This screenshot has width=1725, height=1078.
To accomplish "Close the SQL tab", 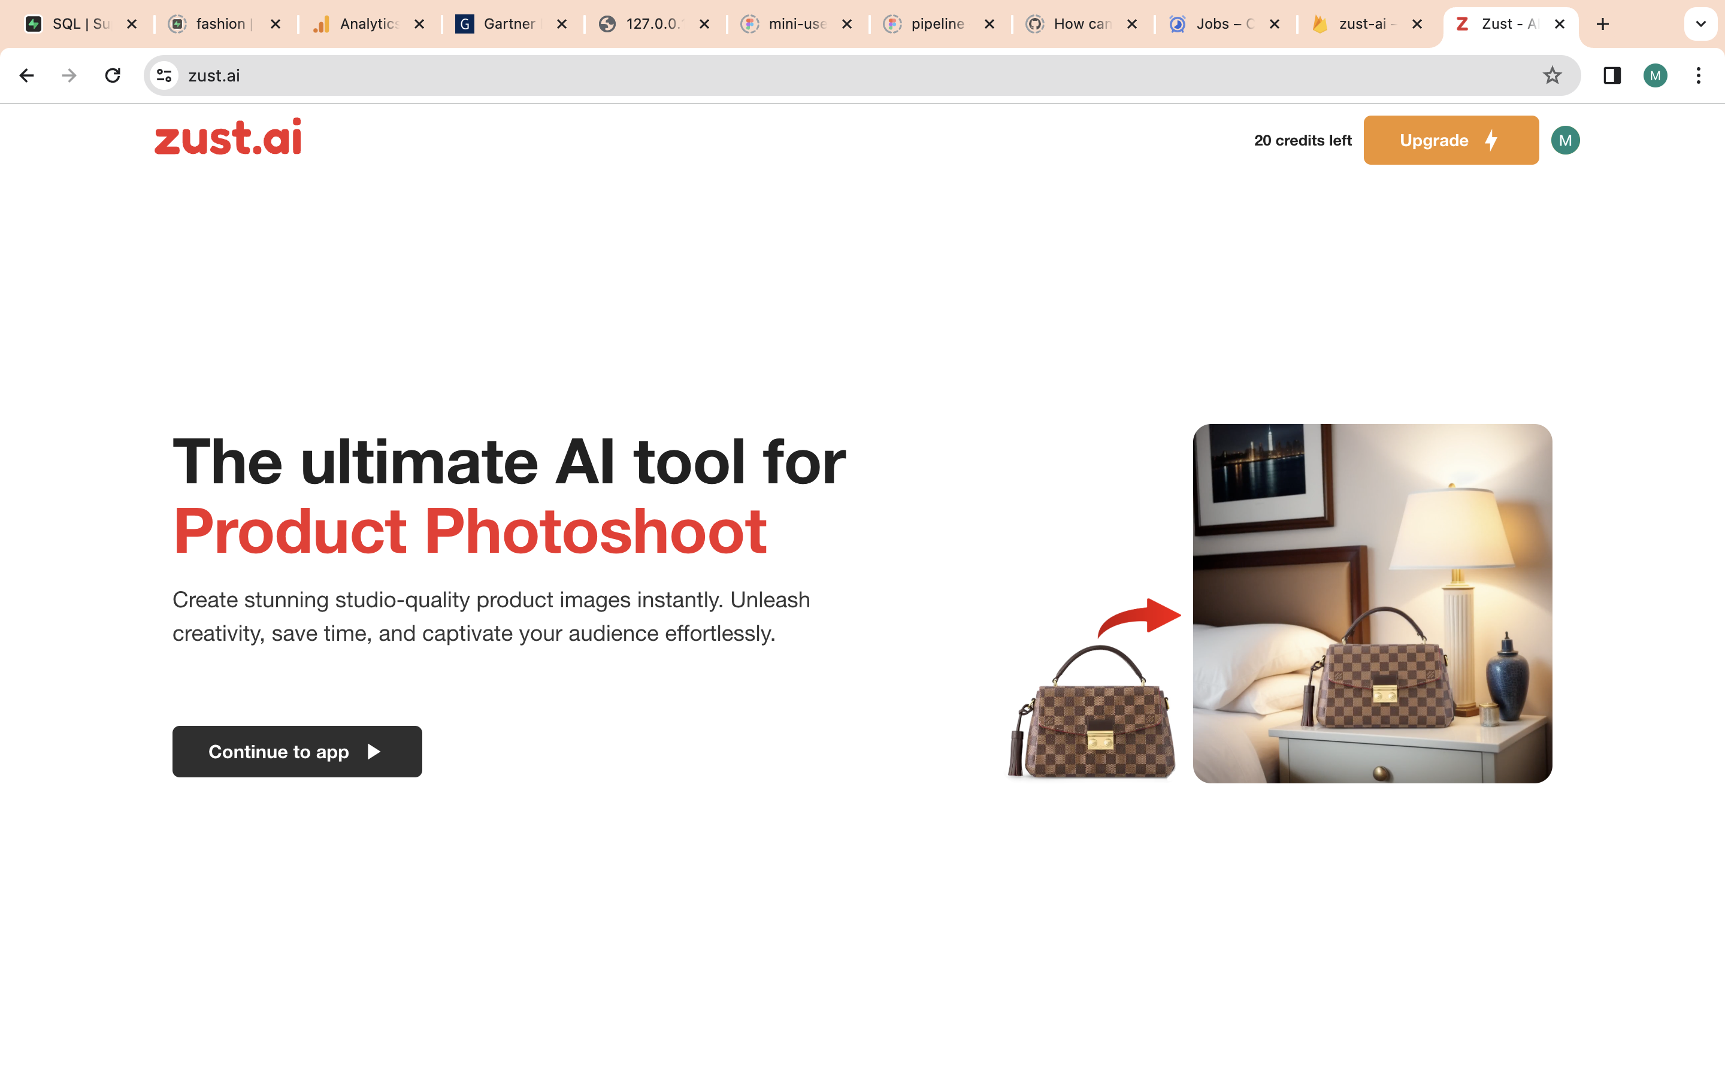I will (132, 23).
